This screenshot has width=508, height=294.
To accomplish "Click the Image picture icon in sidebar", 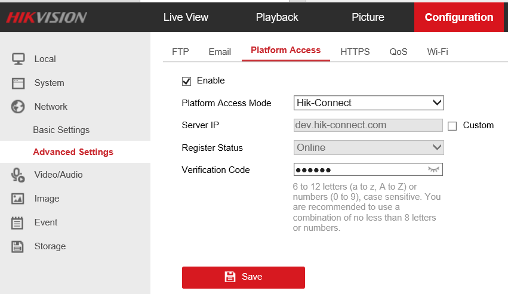I will (x=18, y=199).
